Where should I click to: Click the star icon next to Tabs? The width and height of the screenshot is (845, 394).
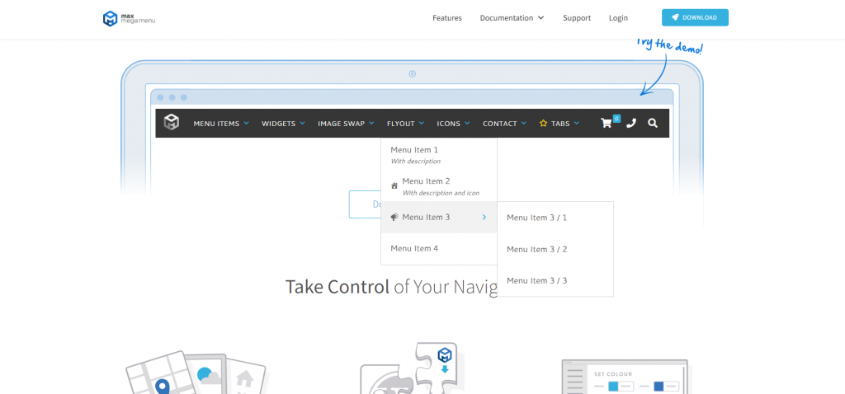click(x=543, y=124)
